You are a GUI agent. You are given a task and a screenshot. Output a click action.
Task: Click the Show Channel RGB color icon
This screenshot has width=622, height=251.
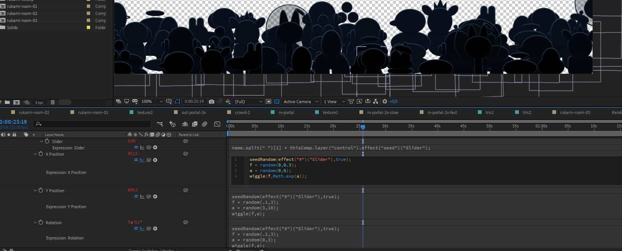[228, 101]
